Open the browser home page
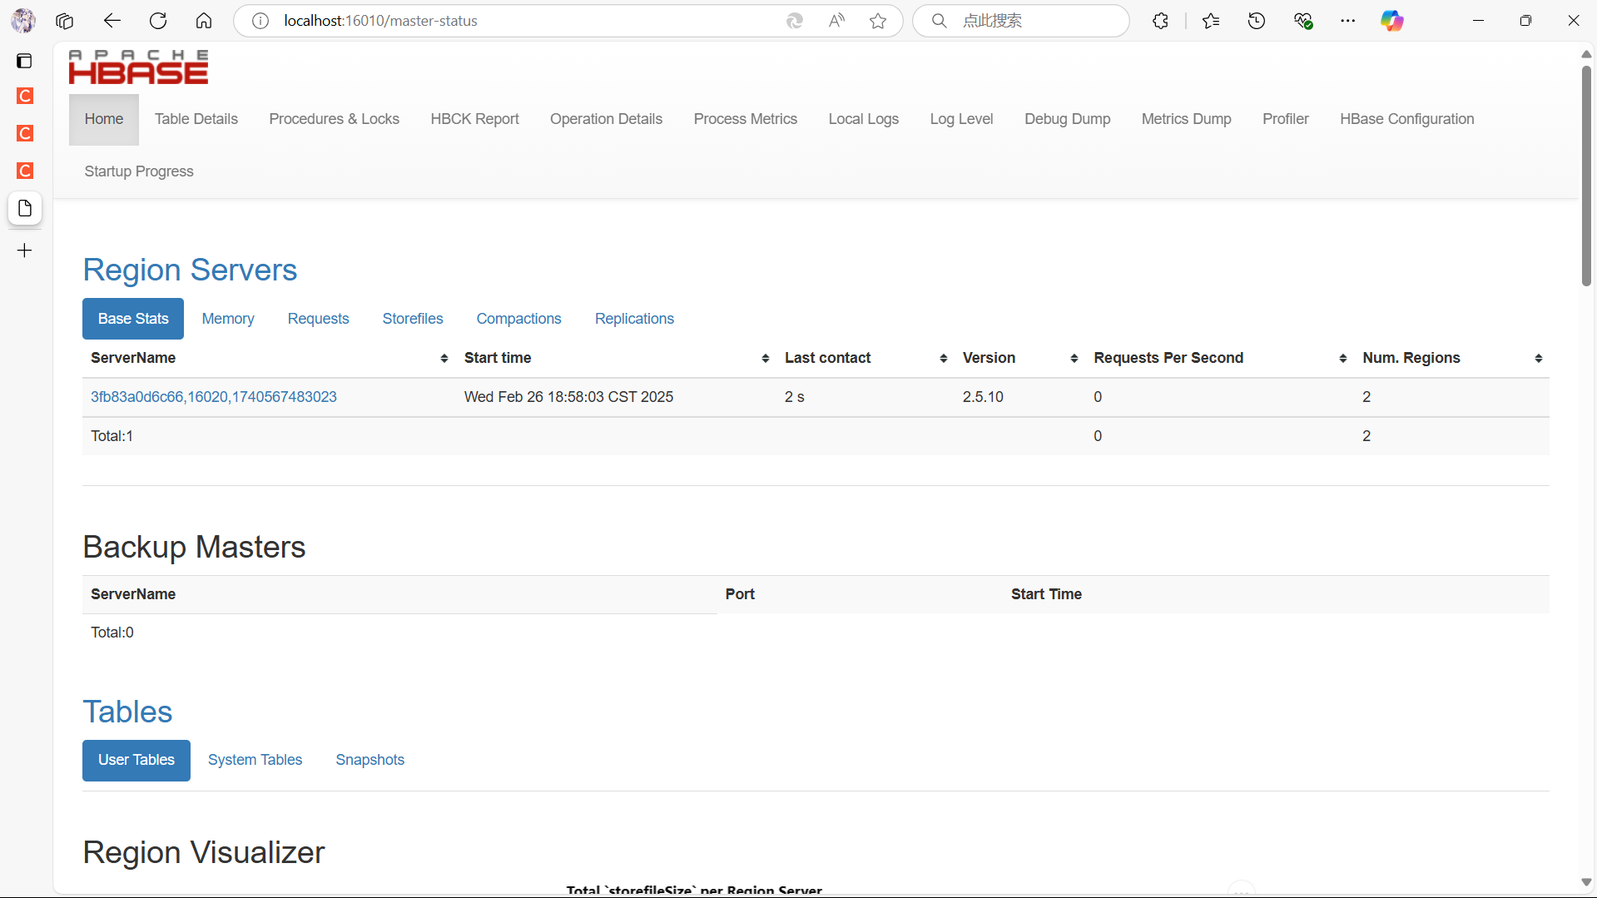Image resolution: width=1597 pixels, height=898 pixels. pyautogui.click(x=204, y=21)
